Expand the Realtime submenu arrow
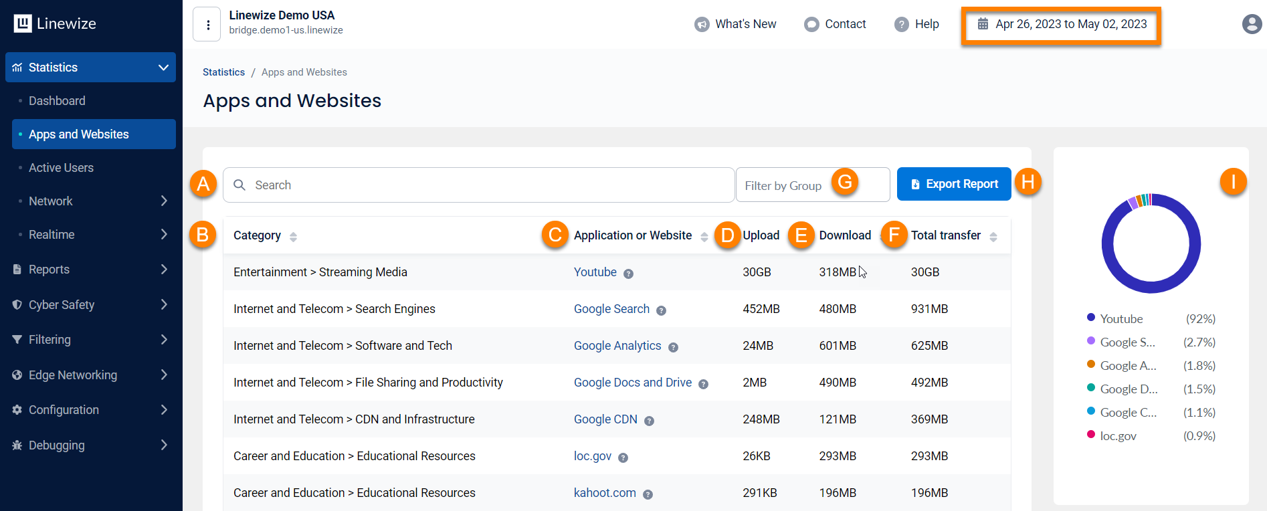Image resolution: width=1267 pixels, height=511 pixels. pyautogui.click(x=164, y=234)
